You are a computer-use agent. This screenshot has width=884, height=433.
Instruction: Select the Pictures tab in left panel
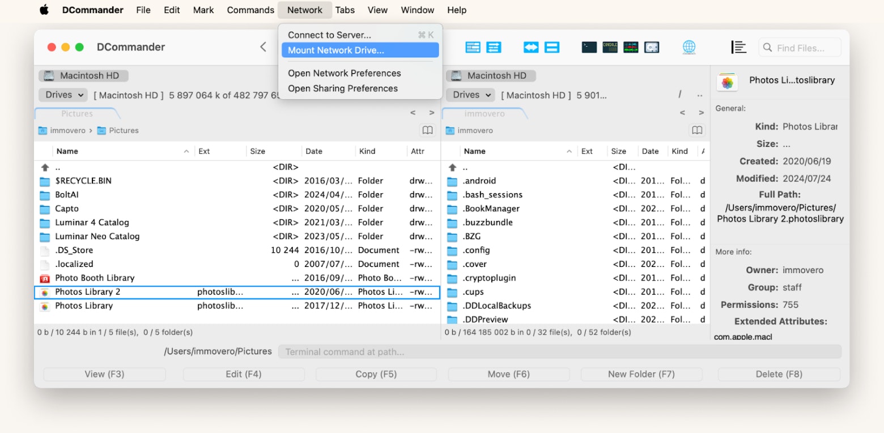[x=77, y=113]
